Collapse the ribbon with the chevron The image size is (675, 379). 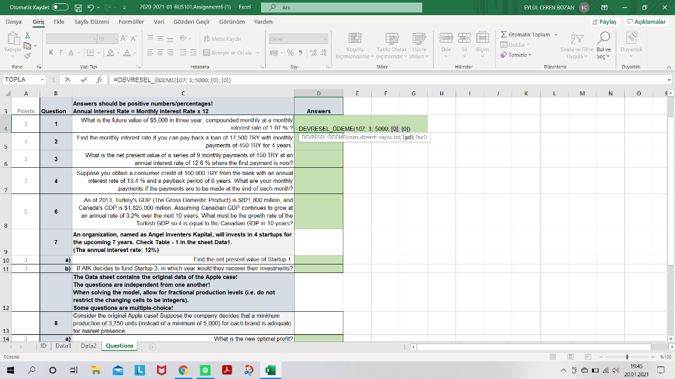668,67
